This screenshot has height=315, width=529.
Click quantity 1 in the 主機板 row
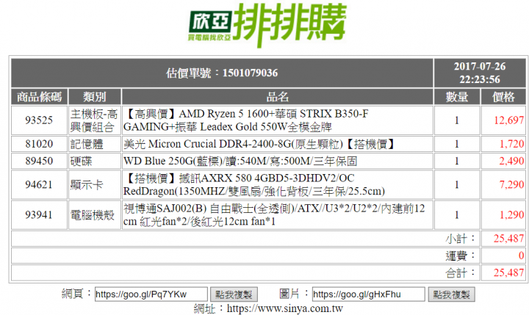click(x=457, y=120)
